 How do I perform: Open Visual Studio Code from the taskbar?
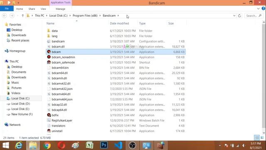coord(118,145)
